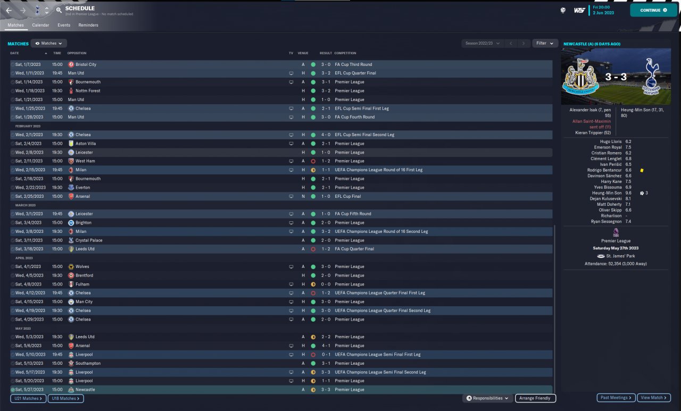Open U18 Matches
Image resolution: width=681 pixels, height=411 pixels.
(x=65, y=398)
